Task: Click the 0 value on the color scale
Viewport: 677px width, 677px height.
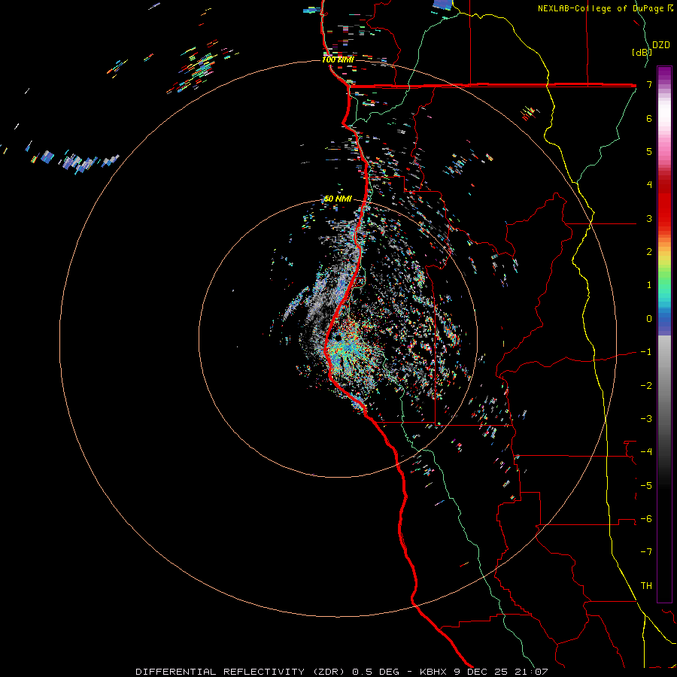Action: click(x=649, y=319)
